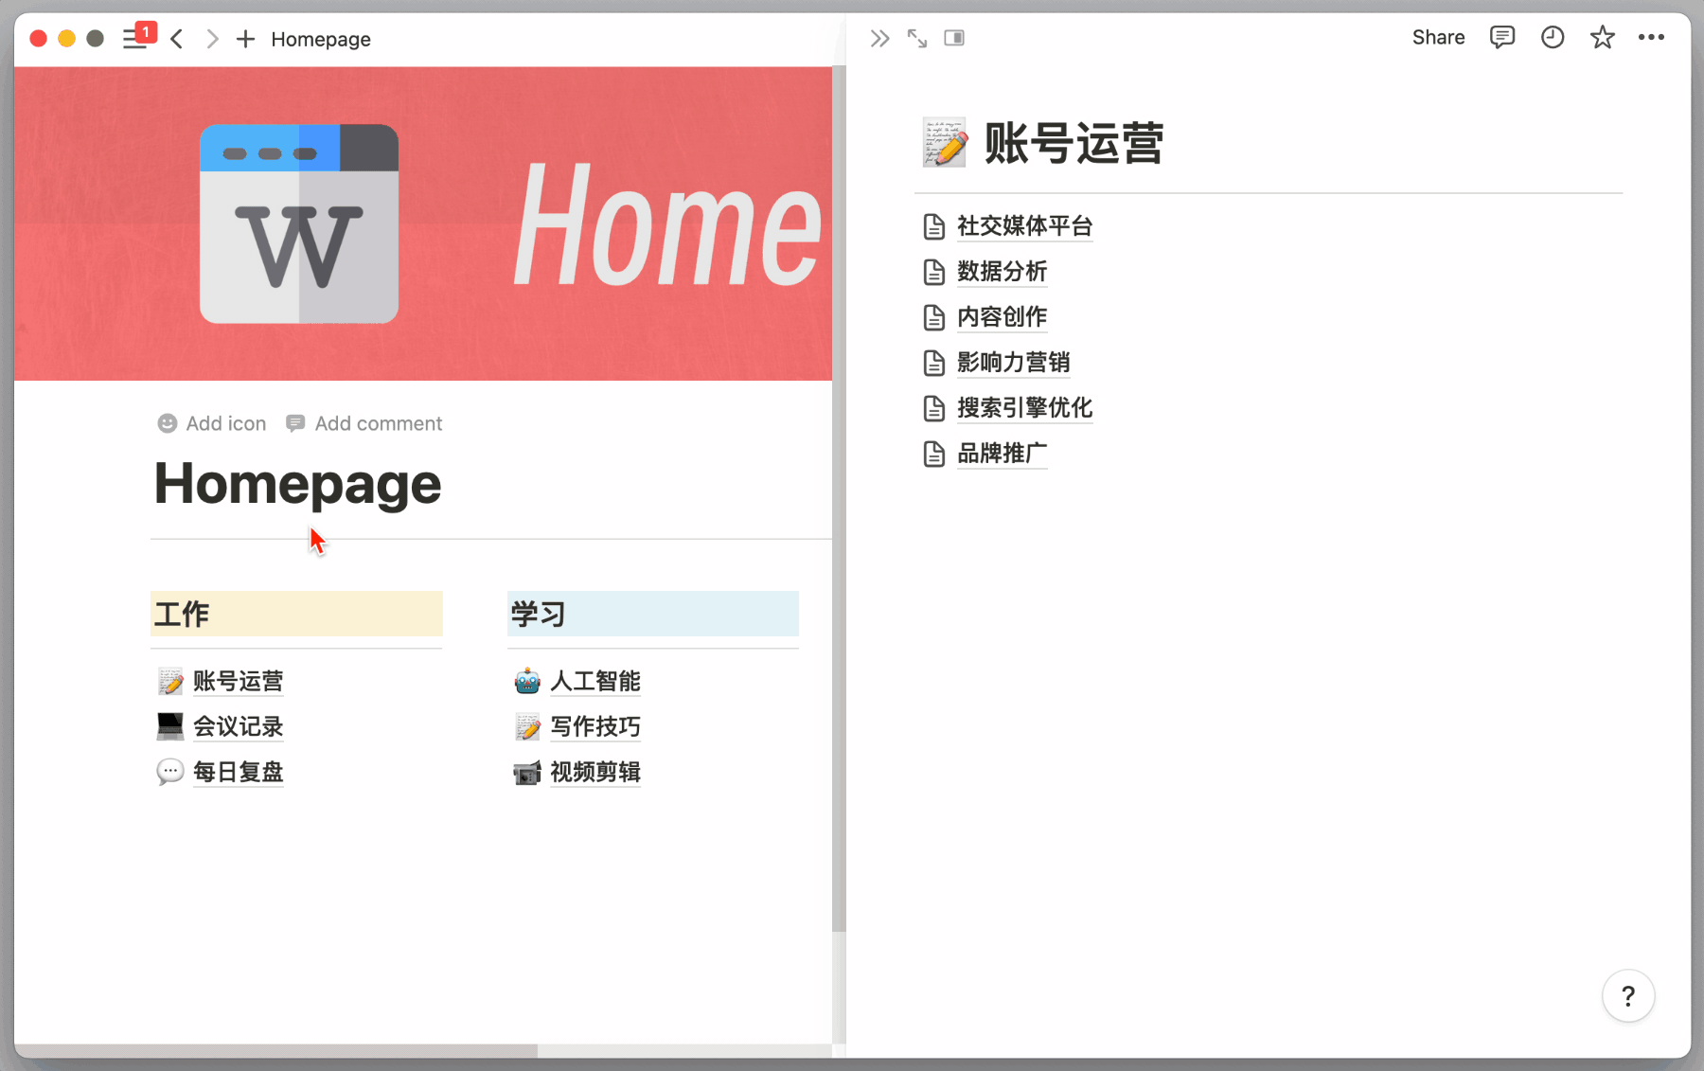Click the 工作 heading block
Image resolution: width=1704 pixels, height=1071 pixels.
(x=296, y=614)
